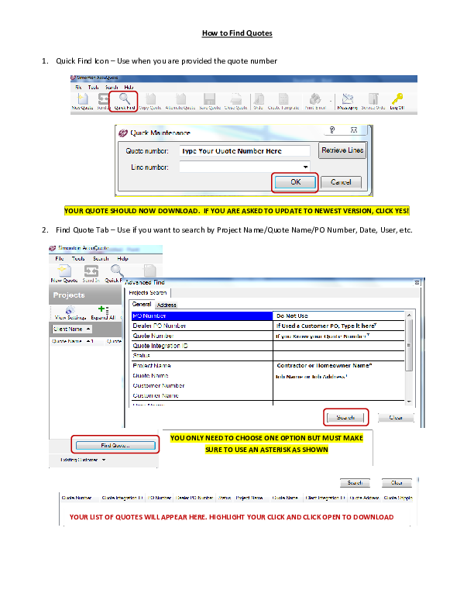The height and width of the screenshot is (614, 474).
Task: Close the Advanced Find window
Action: [417, 282]
